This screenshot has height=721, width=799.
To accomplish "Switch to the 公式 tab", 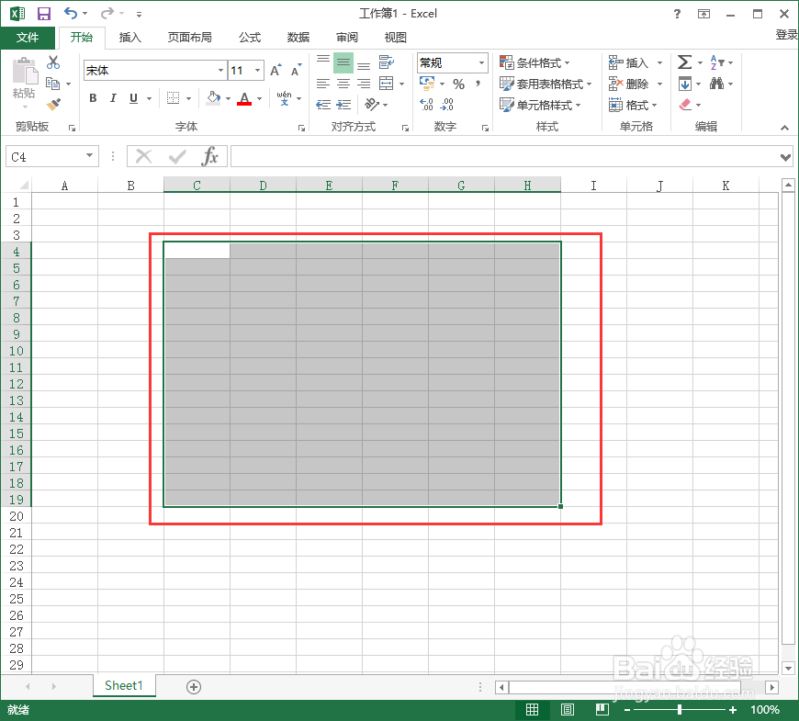I will point(250,37).
